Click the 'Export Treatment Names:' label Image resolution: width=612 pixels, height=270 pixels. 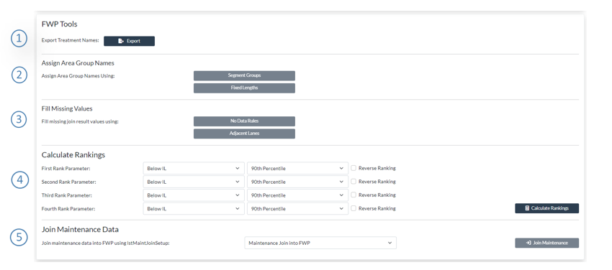(71, 40)
